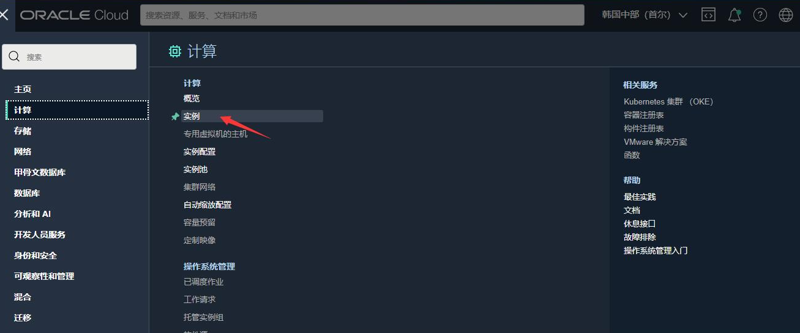Open the help question mark icon
The width and height of the screenshot is (800, 333).
pyautogui.click(x=760, y=15)
